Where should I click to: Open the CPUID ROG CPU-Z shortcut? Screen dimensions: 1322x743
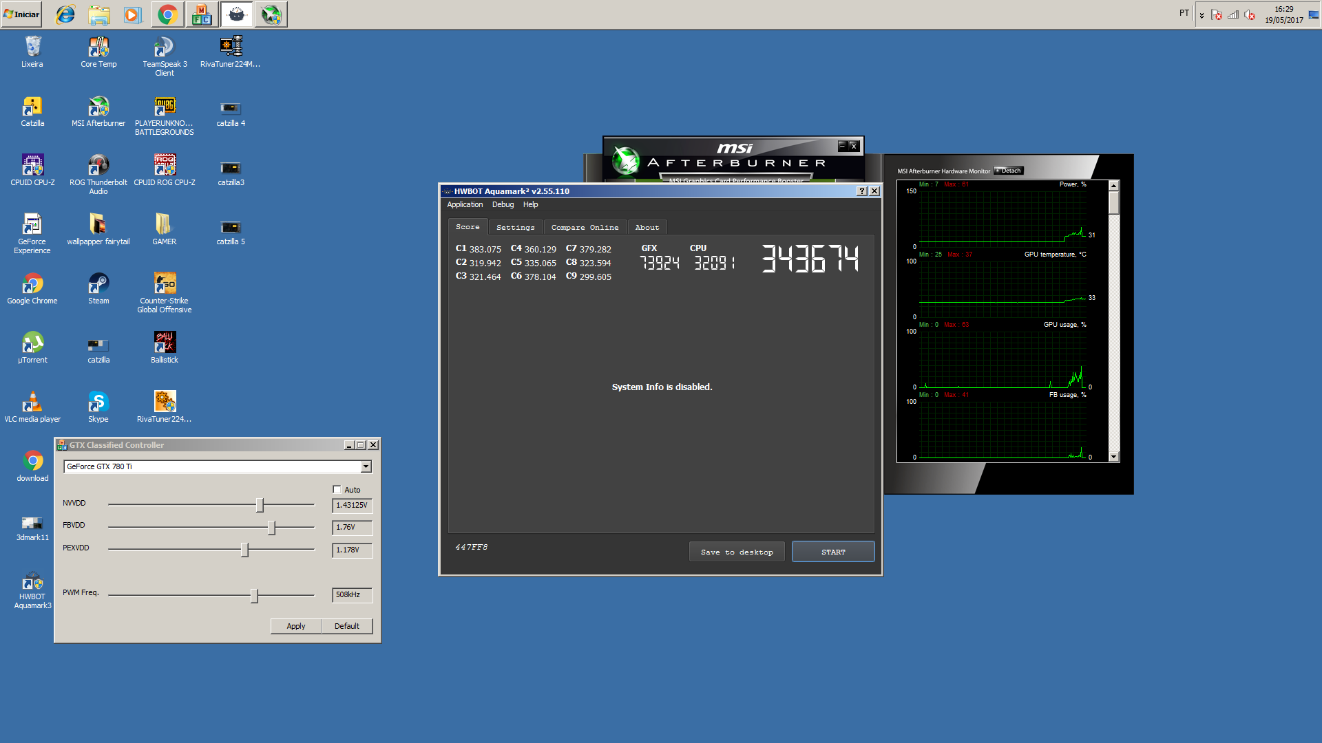(165, 171)
